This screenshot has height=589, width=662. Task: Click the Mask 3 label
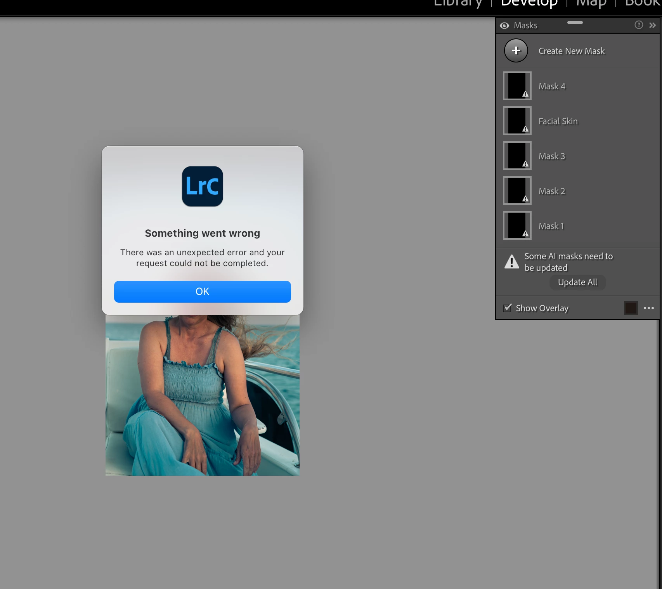tap(552, 156)
